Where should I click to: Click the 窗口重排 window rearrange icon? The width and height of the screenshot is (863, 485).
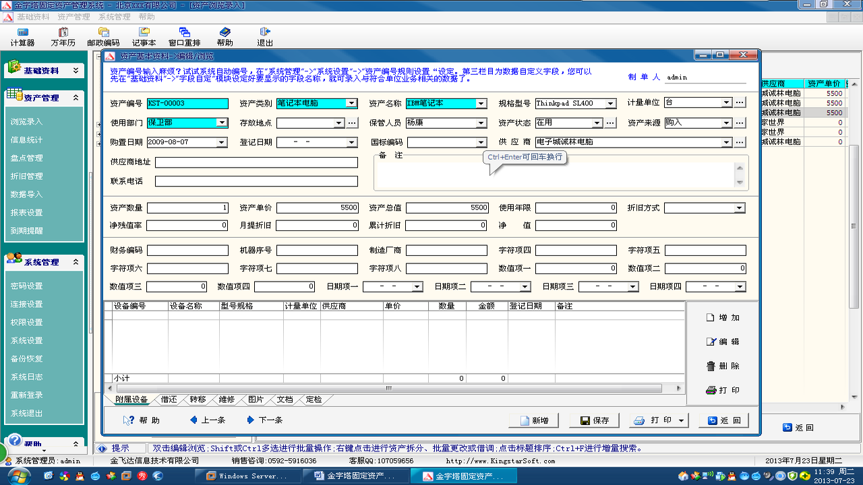(x=184, y=36)
